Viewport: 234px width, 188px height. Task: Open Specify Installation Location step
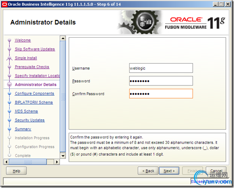(37, 76)
